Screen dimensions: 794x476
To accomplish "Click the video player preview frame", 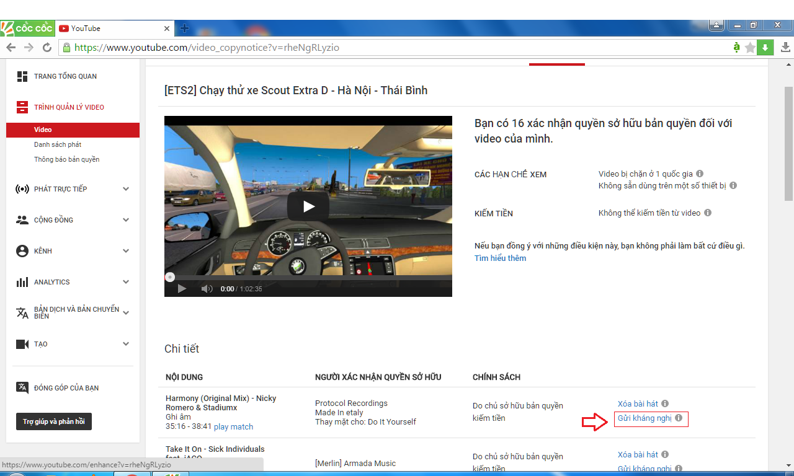I will tap(308, 206).
